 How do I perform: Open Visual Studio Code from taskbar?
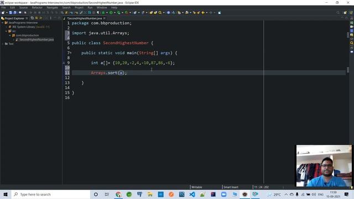point(192,194)
